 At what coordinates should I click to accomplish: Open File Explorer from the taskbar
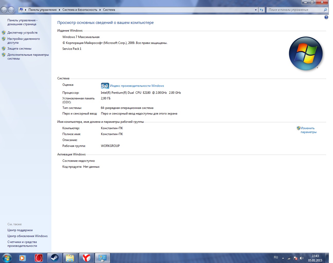pyautogui.click(x=70, y=258)
